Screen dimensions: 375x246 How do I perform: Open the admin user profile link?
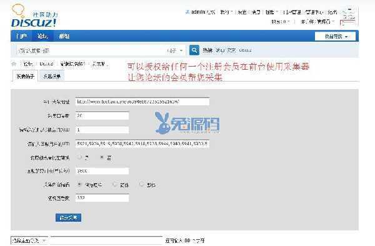point(198,12)
